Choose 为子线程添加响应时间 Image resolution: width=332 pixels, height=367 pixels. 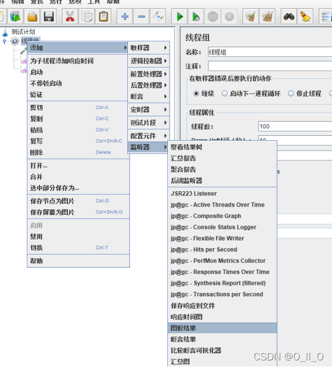pos(78,61)
